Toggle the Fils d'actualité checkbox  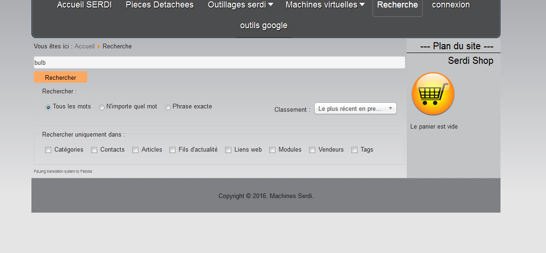point(173,150)
